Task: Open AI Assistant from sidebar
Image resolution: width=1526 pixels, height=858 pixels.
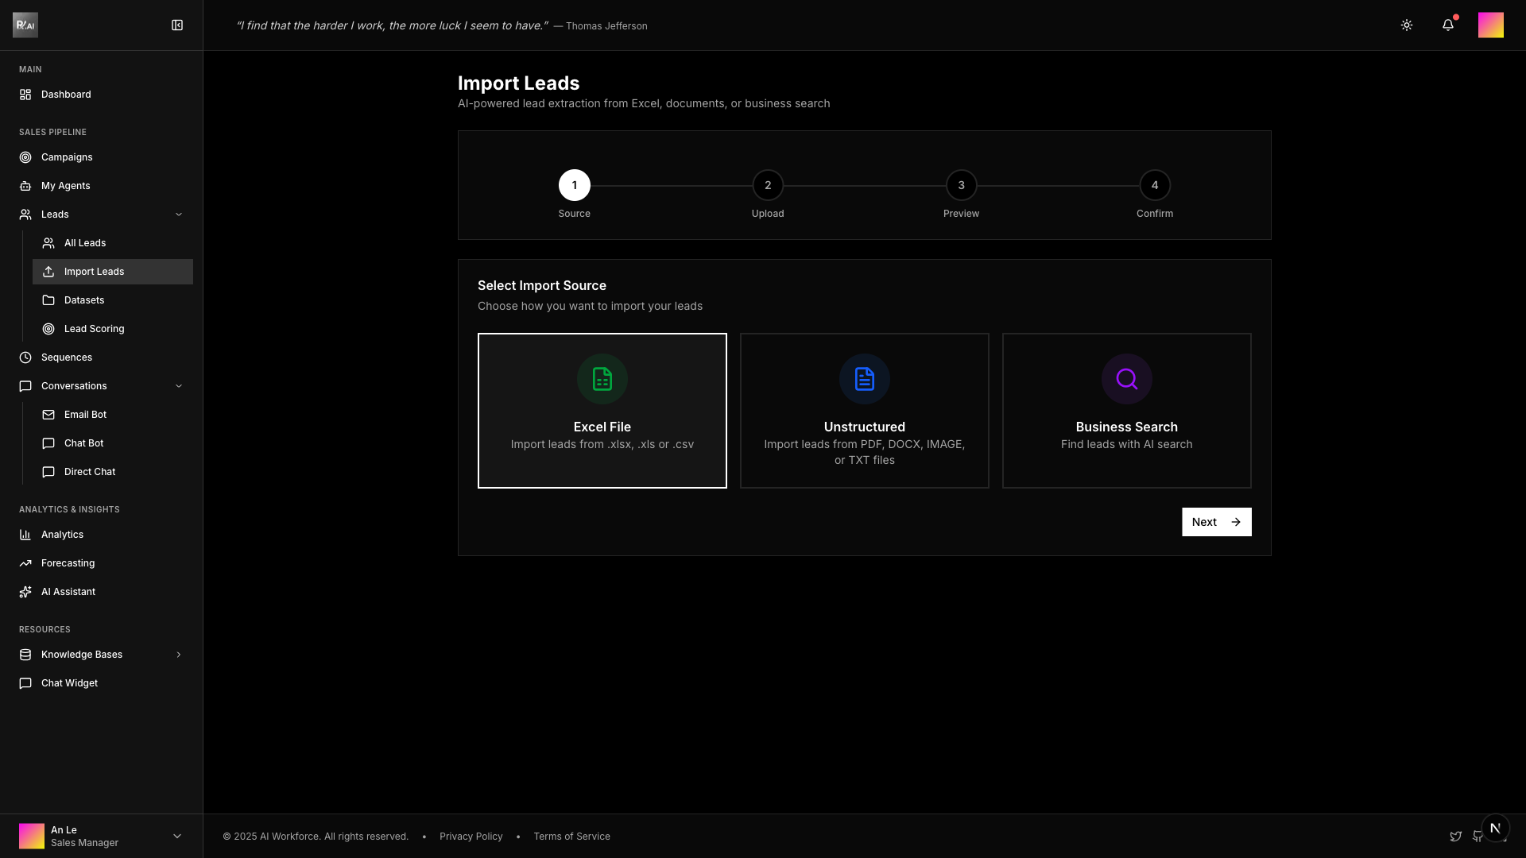Action: click(x=68, y=592)
